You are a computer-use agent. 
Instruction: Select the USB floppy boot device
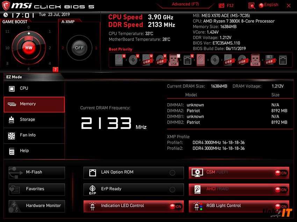point(269,60)
